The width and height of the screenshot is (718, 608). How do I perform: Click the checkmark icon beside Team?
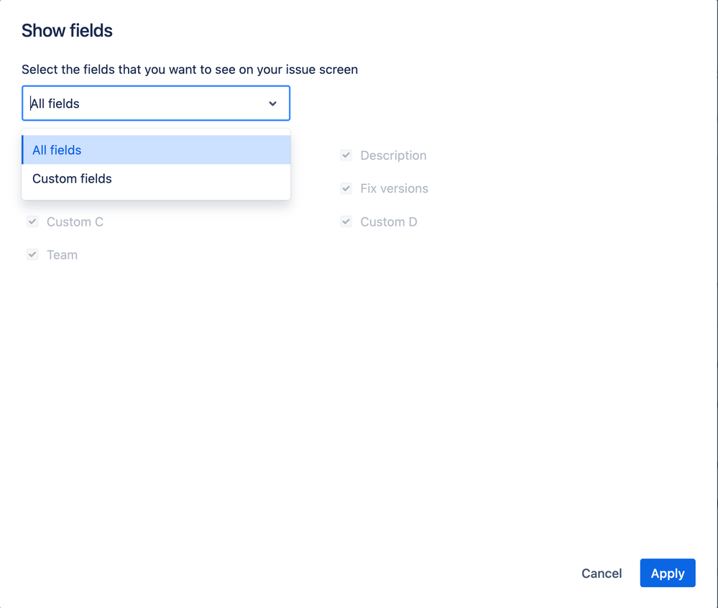[32, 254]
